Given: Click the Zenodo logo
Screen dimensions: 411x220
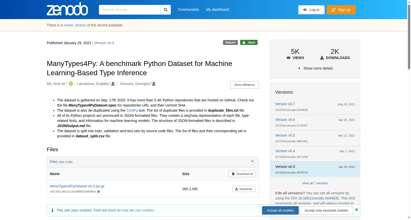Looking at the screenshot, I should point(67,9).
